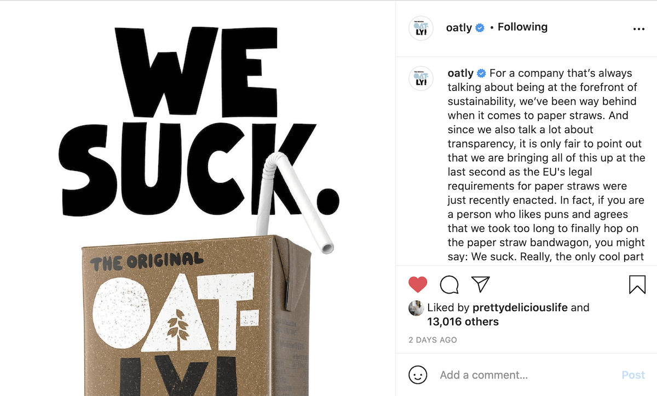Click the verified badge in the header
The image size is (657, 396).
pos(480,27)
